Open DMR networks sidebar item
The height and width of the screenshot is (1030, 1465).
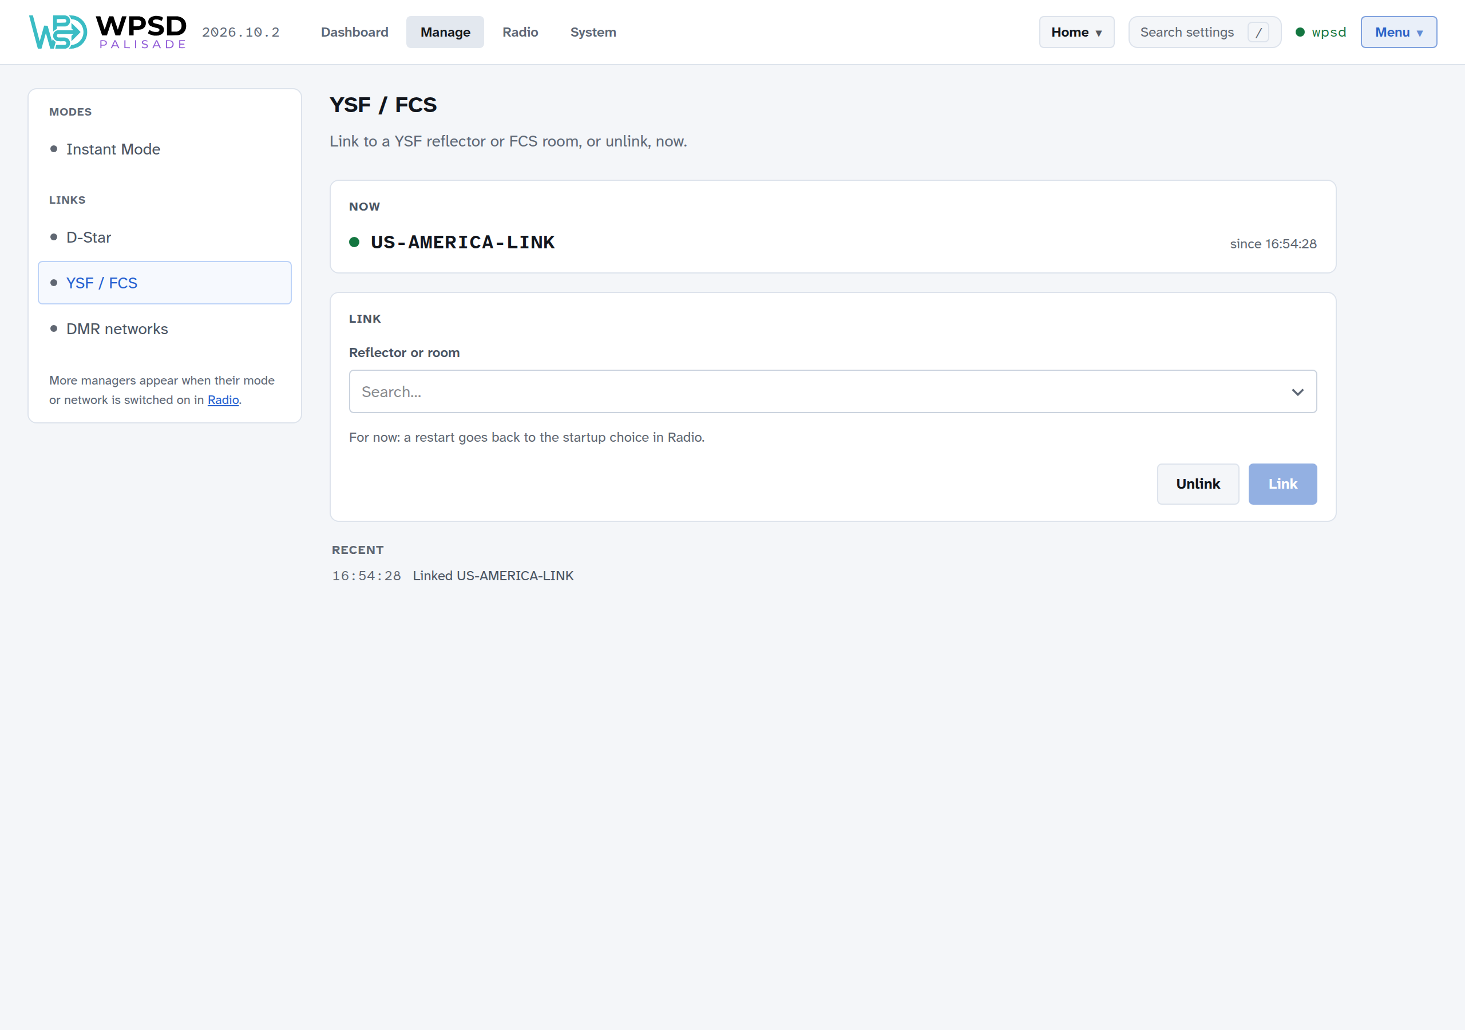click(x=165, y=328)
